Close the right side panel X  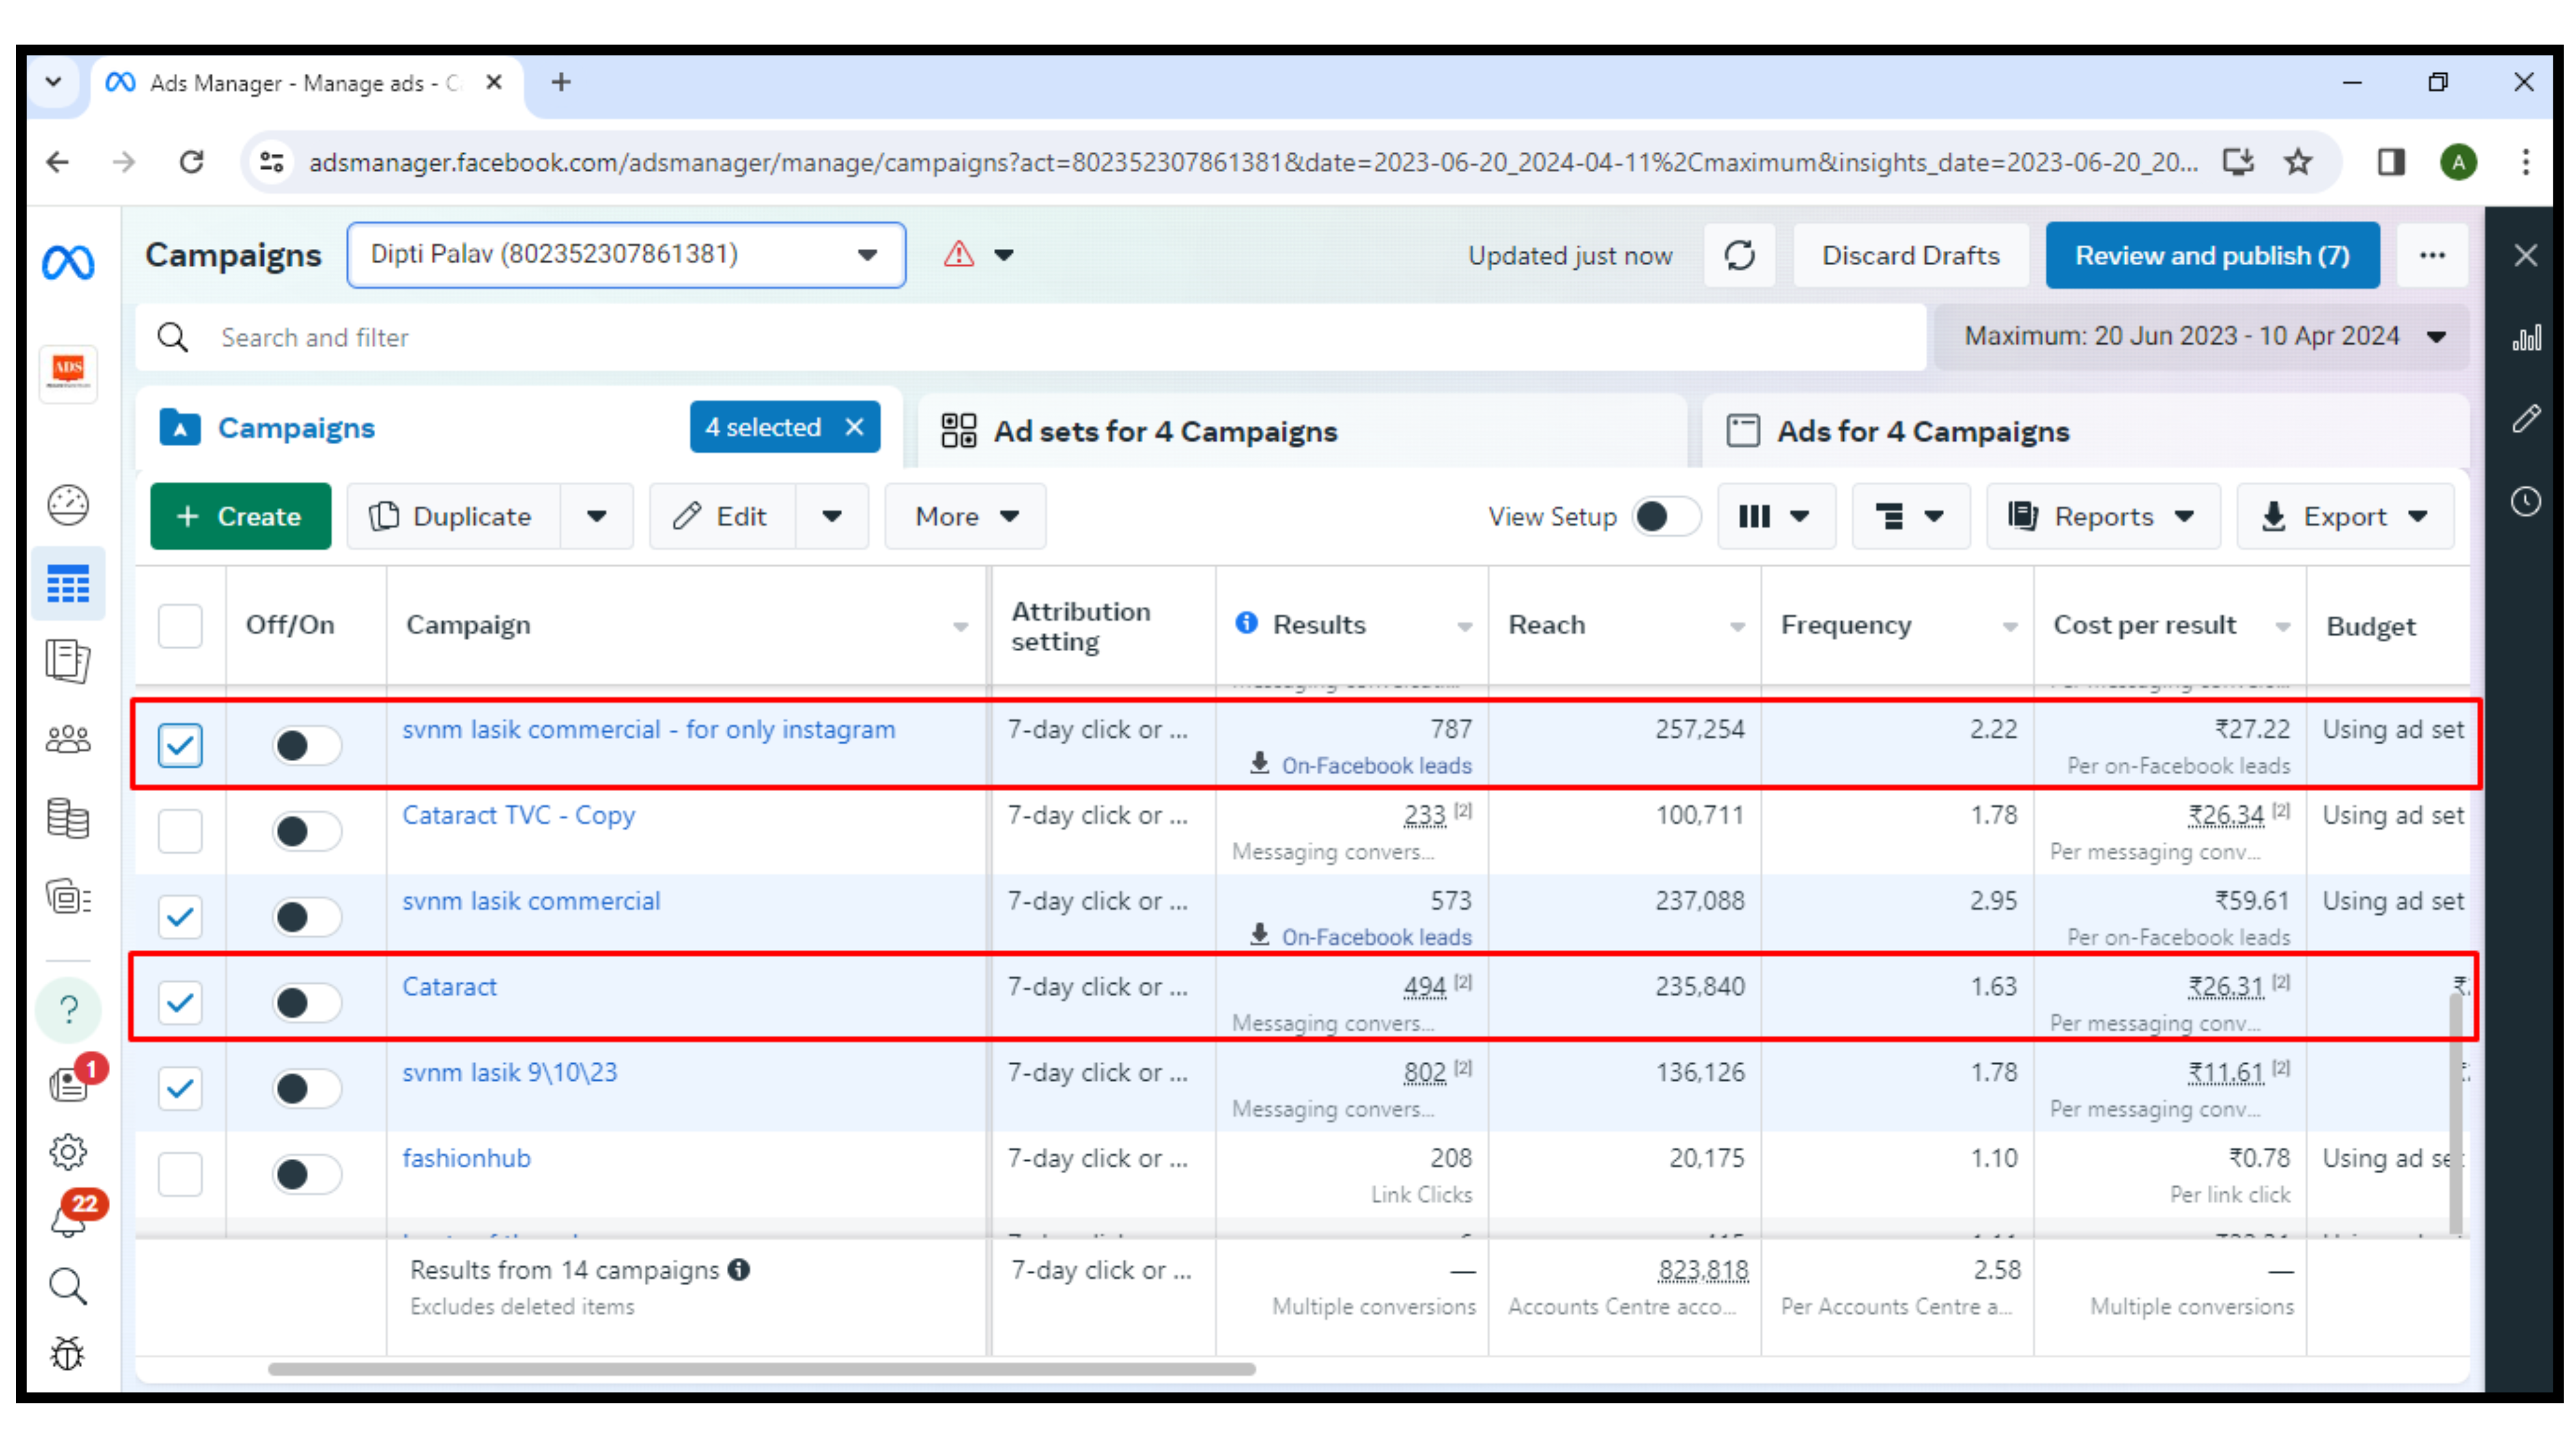click(2525, 255)
